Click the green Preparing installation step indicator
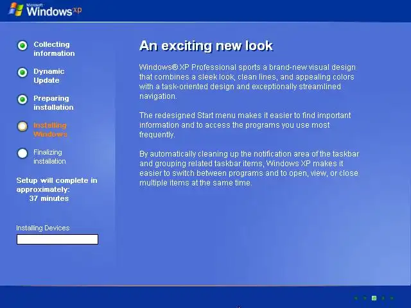This screenshot has width=411, height=308. 22,99
